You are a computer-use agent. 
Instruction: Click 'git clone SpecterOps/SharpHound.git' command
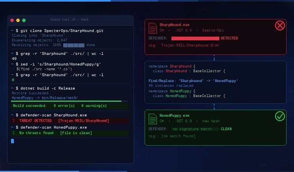[62, 31]
